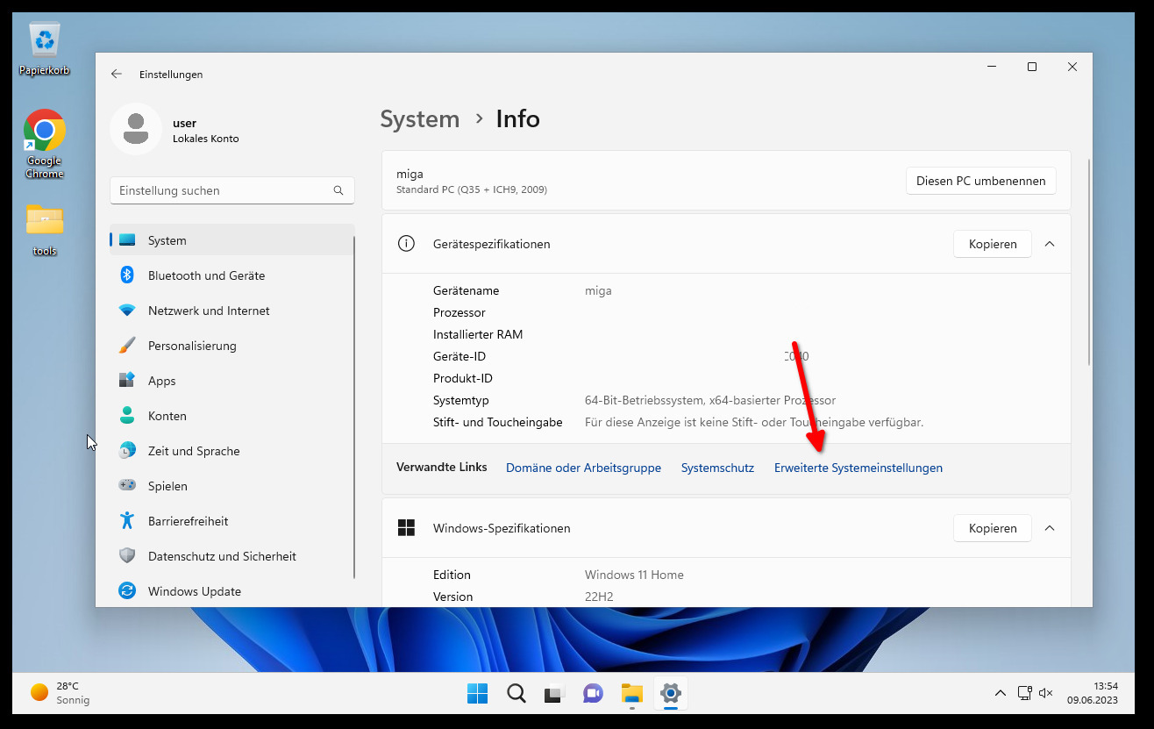This screenshot has height=729, width=1154.
Task: Click the muted volume tray icon
Action: tap(1045, 693)
